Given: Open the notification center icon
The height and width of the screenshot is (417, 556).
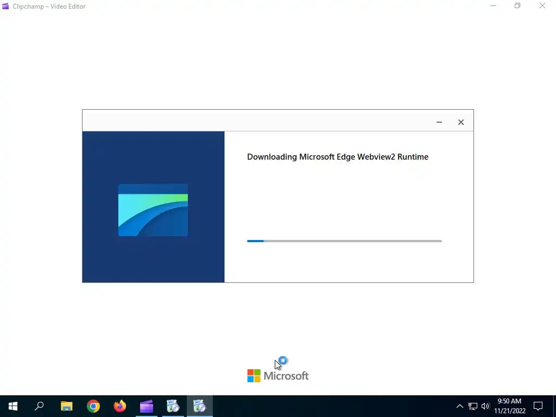Looking at the screenshot, I should tap(538, 406).
